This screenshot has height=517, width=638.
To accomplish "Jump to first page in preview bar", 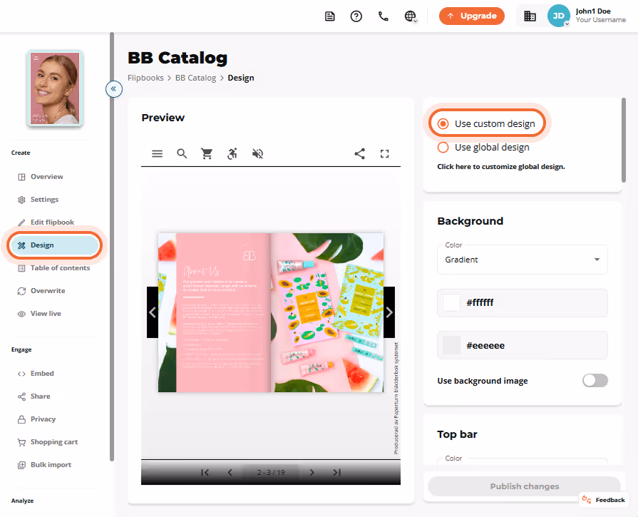I will click(205, 472).
